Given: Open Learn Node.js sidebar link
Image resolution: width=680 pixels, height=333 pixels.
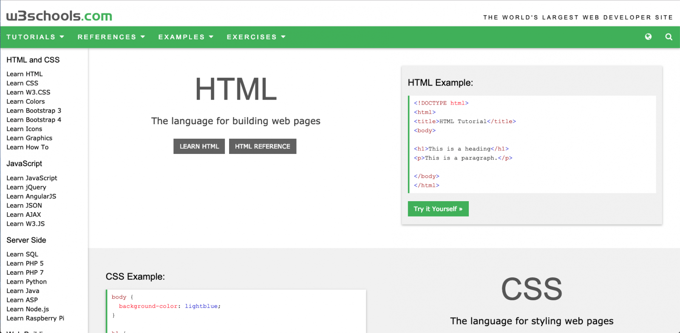Looking at the screenshot, I should pos(28,309).
